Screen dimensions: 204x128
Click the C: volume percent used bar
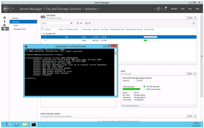[x=150, y=40]
